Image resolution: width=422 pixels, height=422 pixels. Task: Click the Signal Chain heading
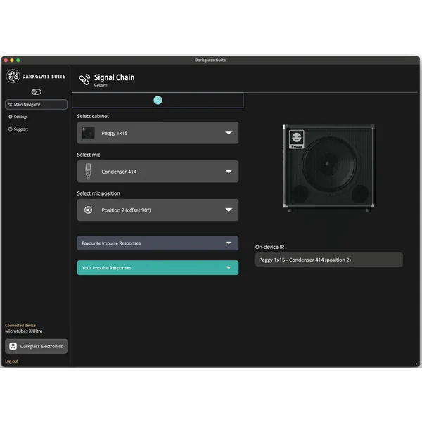click(114, 77)
